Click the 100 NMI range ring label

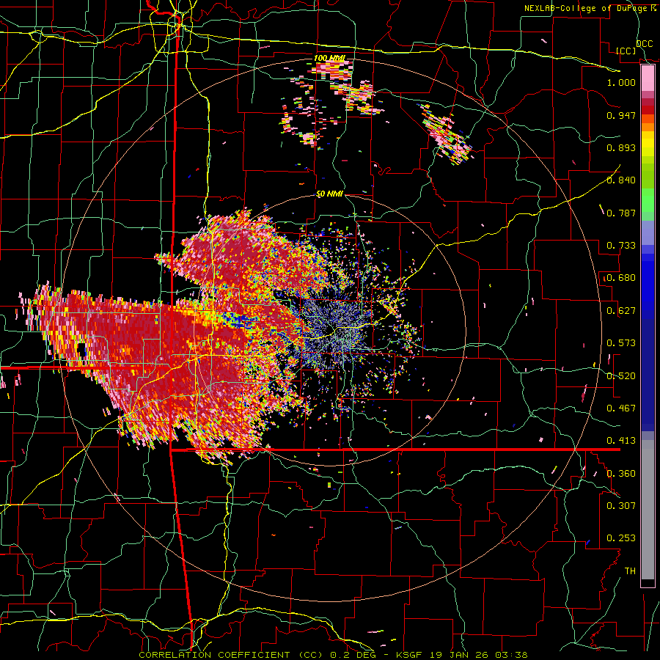pyautogui.click(x=329, y=58)
